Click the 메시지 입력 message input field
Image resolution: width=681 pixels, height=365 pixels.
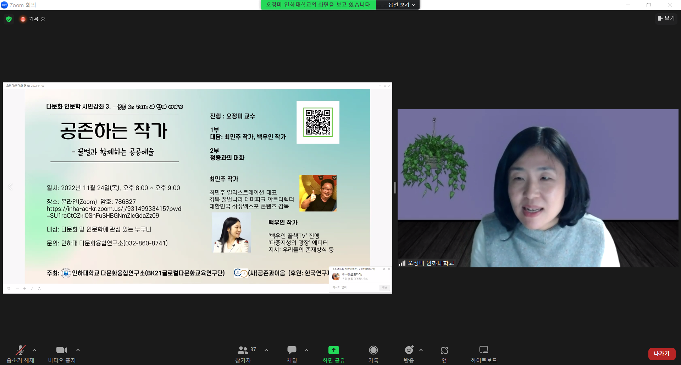click(x=355, y=287)
